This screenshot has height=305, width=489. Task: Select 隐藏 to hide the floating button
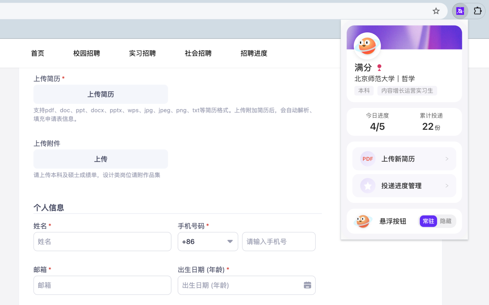(445, 221)
